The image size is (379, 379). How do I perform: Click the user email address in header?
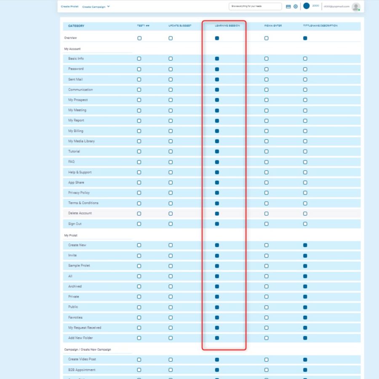336,6
